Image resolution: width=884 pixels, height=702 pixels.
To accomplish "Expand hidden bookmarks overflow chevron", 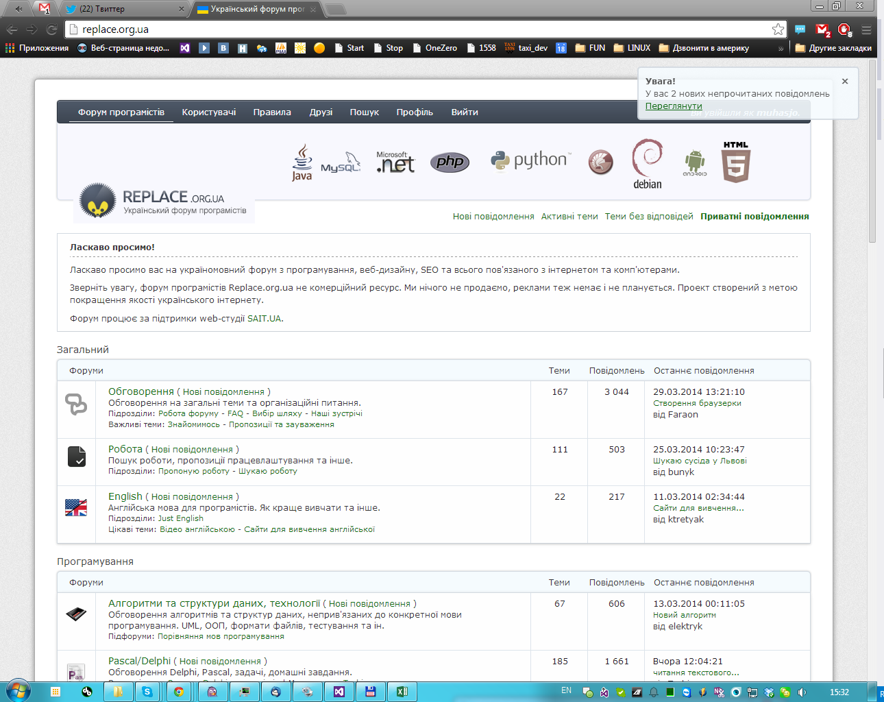I will pyautogui.click(x=781, y=48).
